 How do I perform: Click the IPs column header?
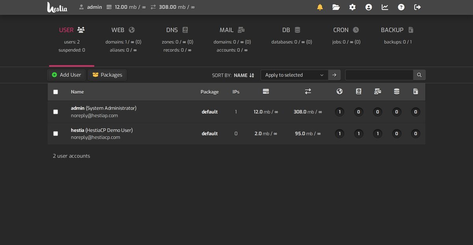coord(236,92)
